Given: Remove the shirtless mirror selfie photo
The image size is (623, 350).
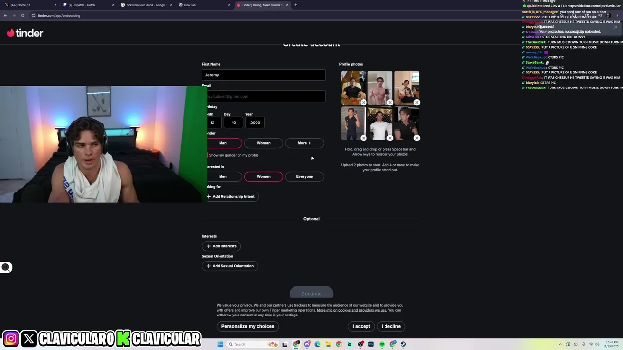Looking at the screenshot, I should coord(390,103).
